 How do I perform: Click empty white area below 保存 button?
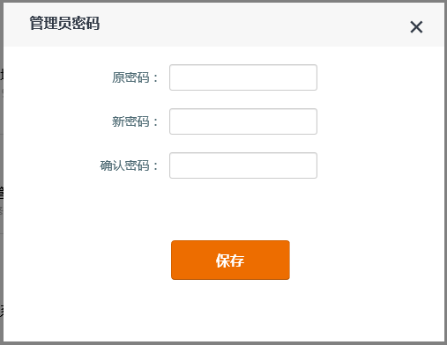tap(230, 311)
